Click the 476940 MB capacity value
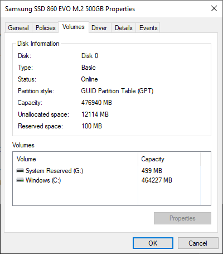Image resolution: width=223 pixels, height=254 pixels. (96, 103)
